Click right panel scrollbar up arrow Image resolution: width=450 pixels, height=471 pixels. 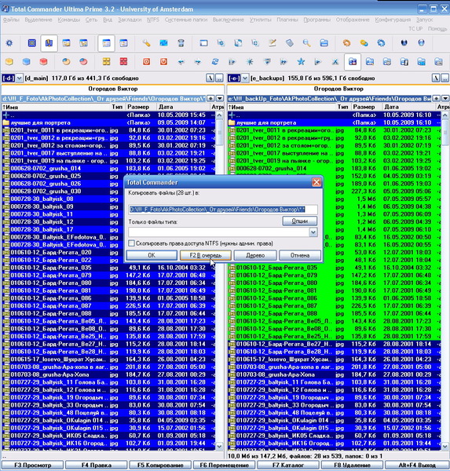445,115
